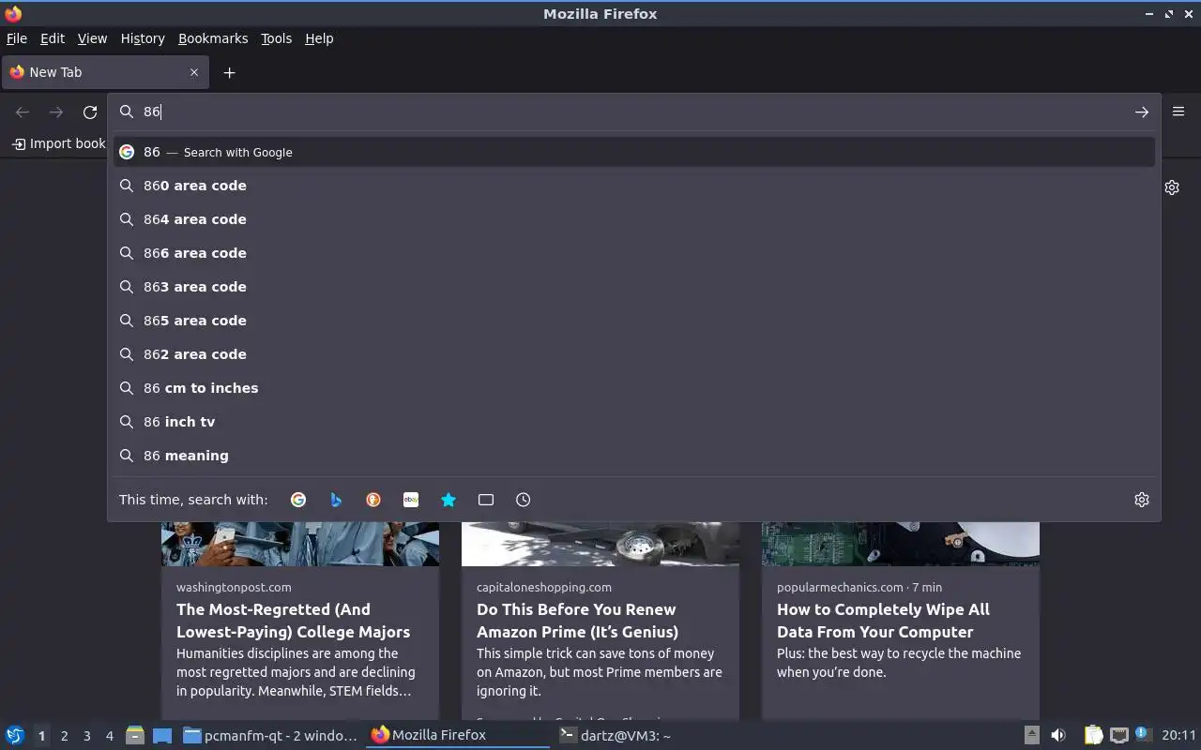
Task: Search bookmarks with the star icon
Action: 448,500
